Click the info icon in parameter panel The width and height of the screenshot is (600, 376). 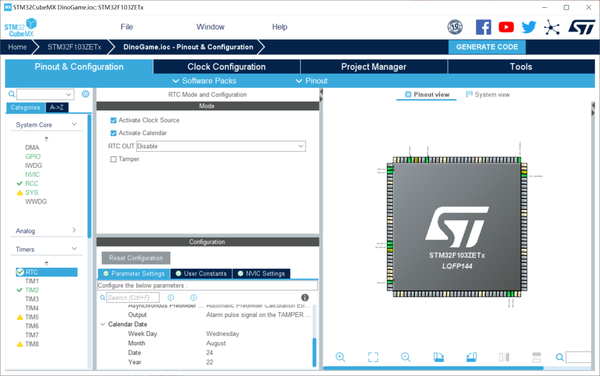[304, 298]
